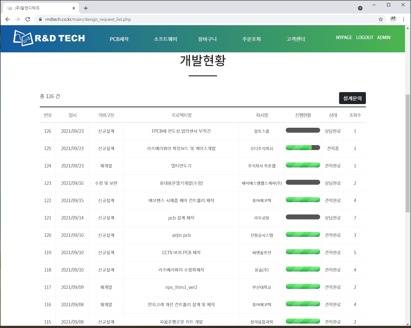This screenshot has width=411, height=328.
Task: Open the MYPAGE link
Action: tap(344, 38)
